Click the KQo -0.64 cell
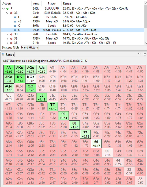The image size is (147, 187). [x=20, y=88]
